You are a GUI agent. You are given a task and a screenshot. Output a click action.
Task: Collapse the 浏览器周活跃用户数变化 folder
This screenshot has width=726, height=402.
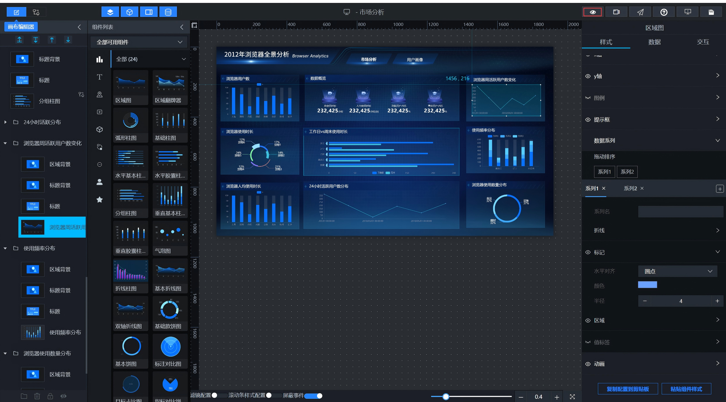[5, 143]
